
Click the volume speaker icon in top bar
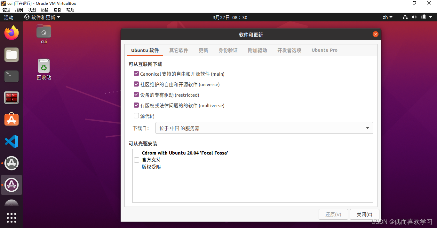pyautogui.click(x=414, y=17)
